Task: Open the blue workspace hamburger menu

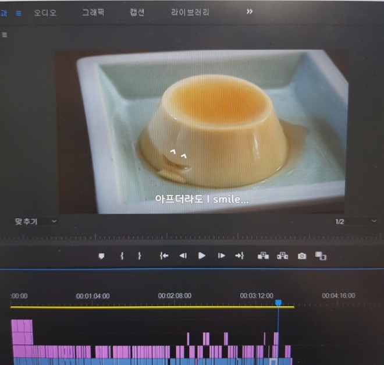Action: (19, 13)
